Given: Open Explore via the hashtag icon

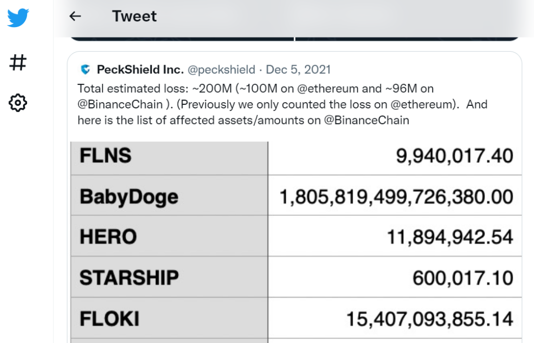Looking at the screenshot, I should (x=18, y=63).
